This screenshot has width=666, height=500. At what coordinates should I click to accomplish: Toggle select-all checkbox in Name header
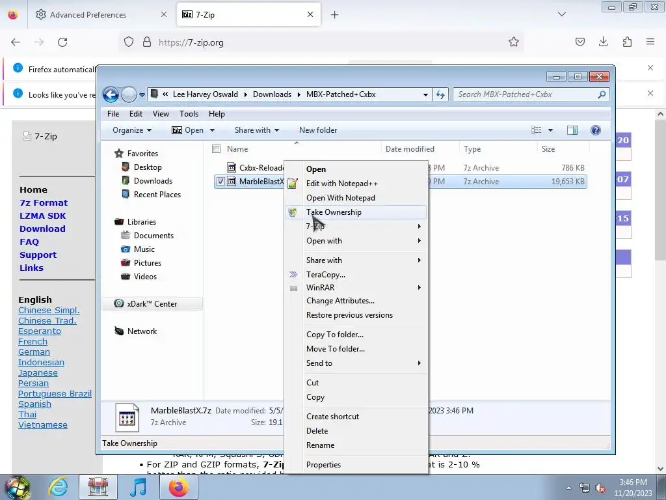[216, 149]
